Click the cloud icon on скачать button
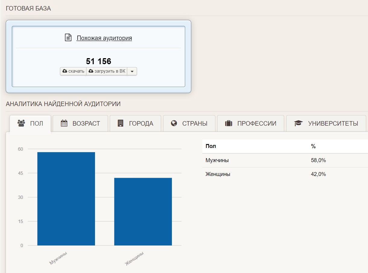This screenshot has height=273, width=368. point(65,71)
